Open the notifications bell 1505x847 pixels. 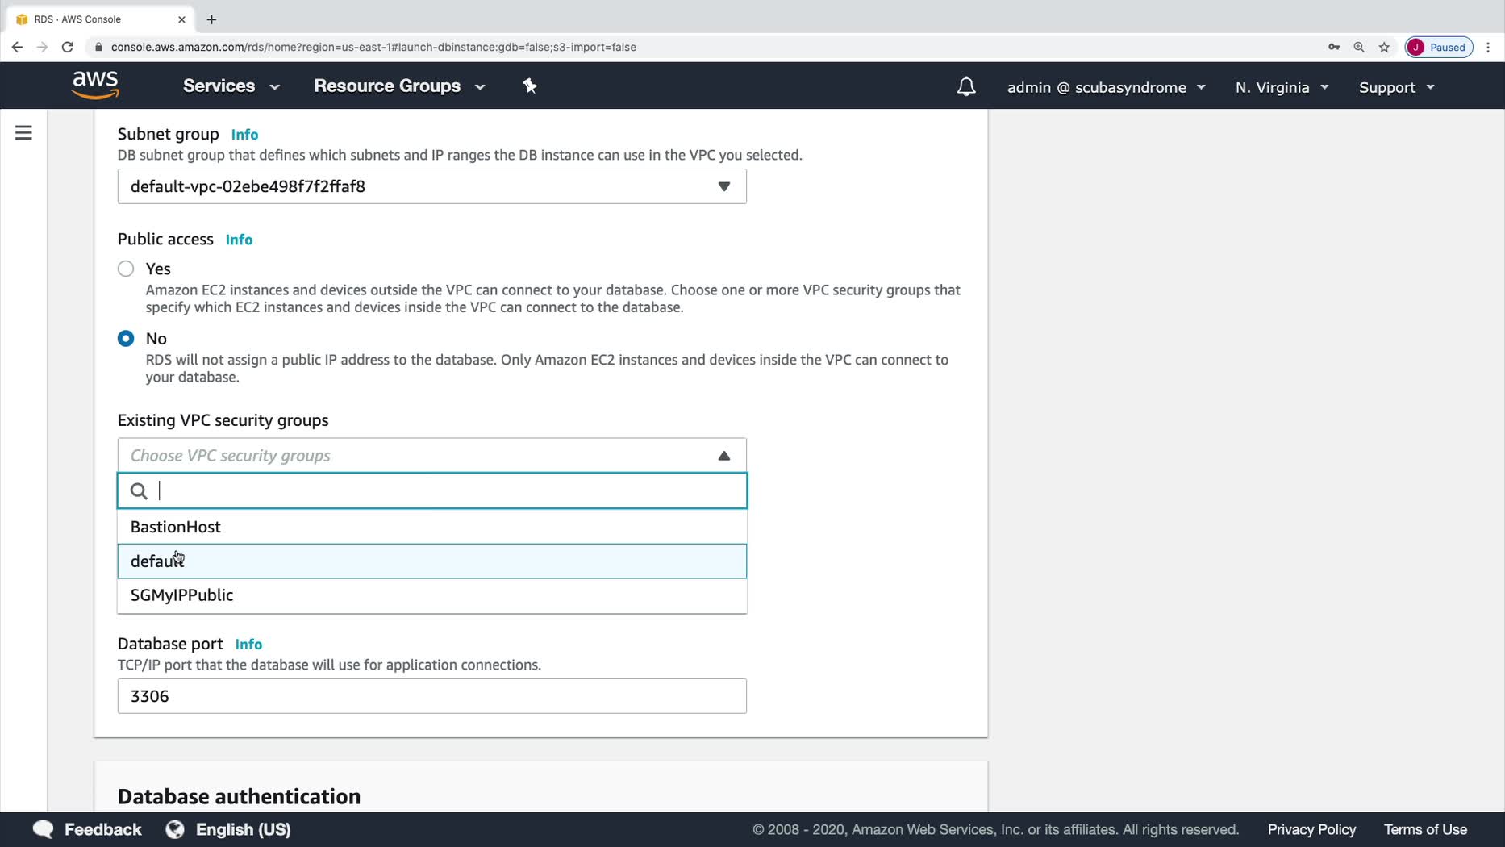[x=965, y=87]
